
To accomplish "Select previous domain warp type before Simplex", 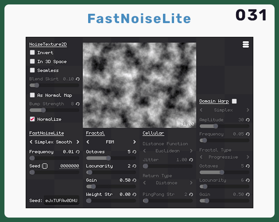I will coord(201,110).
